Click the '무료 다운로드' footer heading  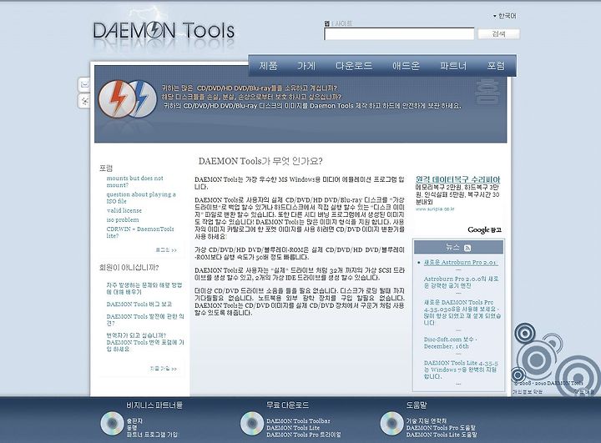(287, 405)
